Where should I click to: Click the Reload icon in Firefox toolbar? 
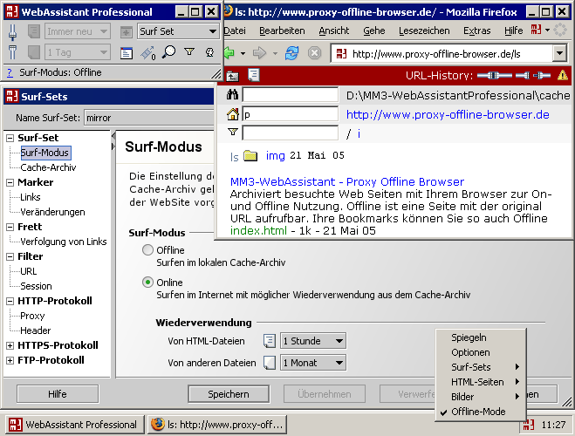point(292,53)
